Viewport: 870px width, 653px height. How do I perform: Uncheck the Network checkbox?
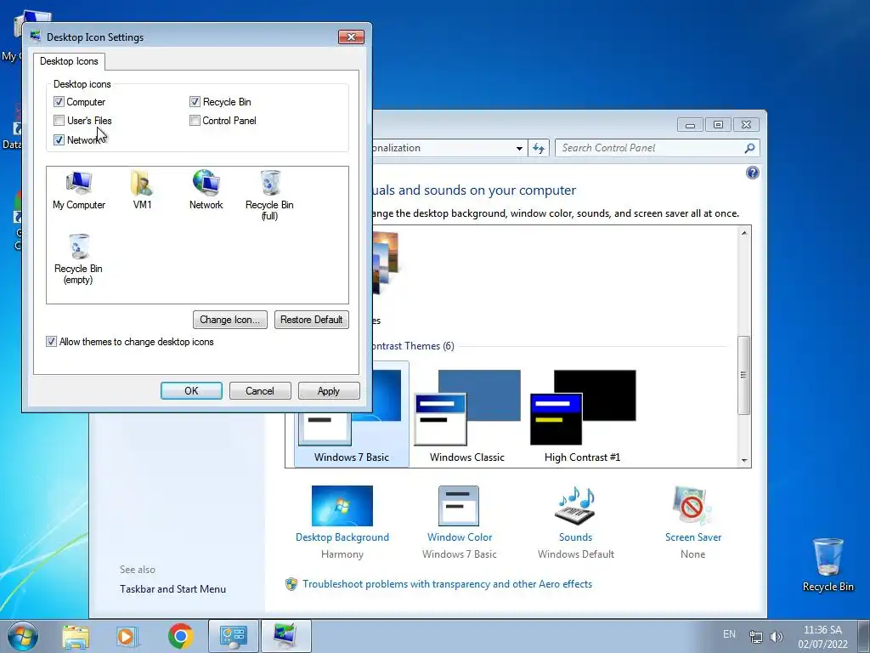59,140
